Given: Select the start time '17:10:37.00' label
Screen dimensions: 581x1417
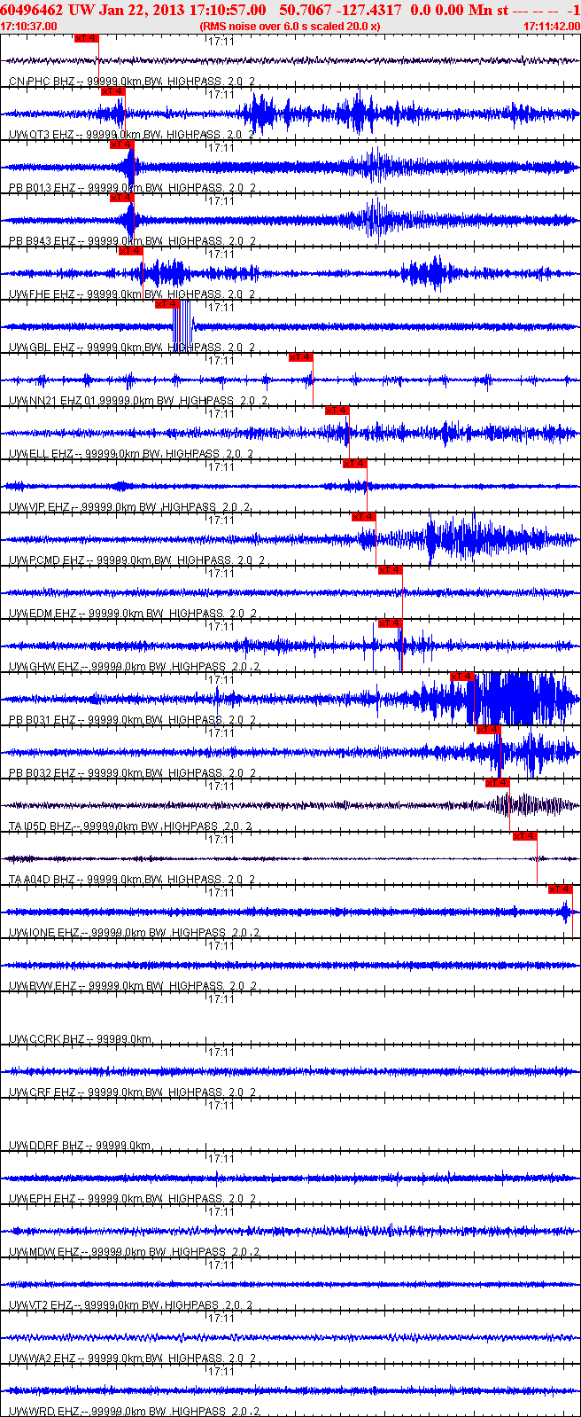Looking at the screenshot, I should pyautogui.click(x=28, y=27).
